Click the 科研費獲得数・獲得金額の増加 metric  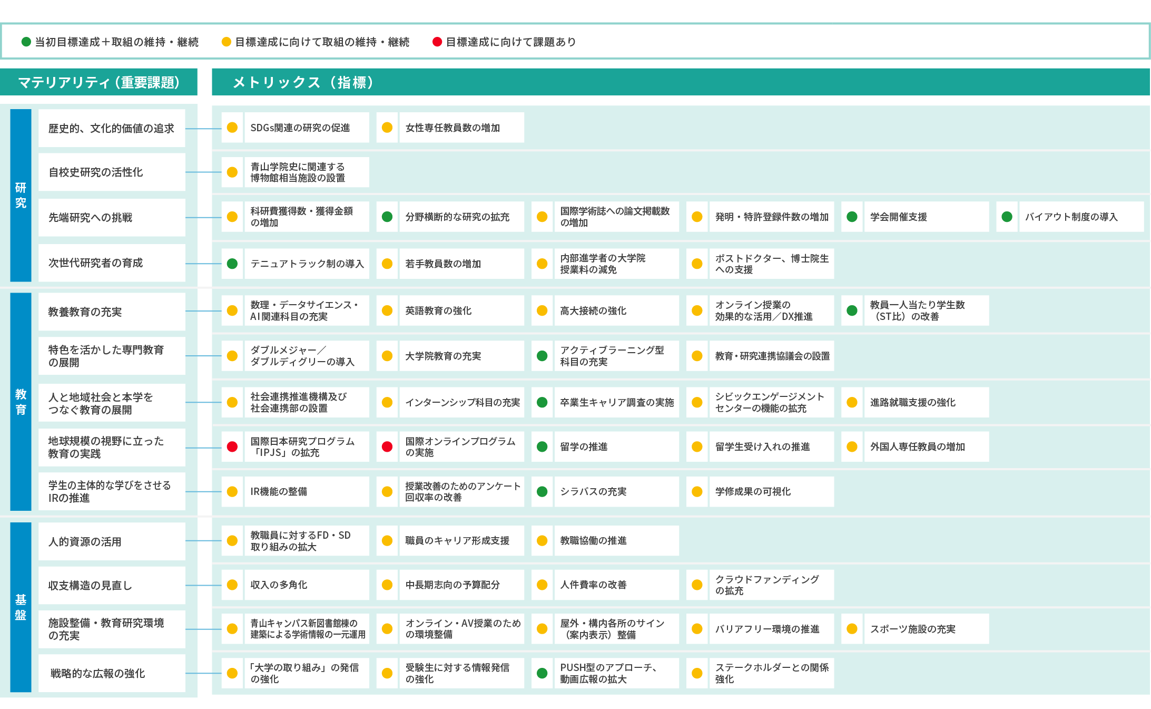click(x=307, y=217)
